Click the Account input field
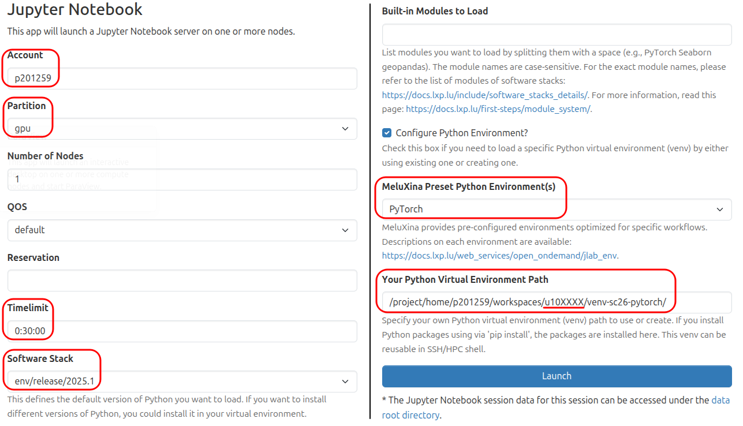The width and height of the screenshot is (743, 426). [182, 79]
